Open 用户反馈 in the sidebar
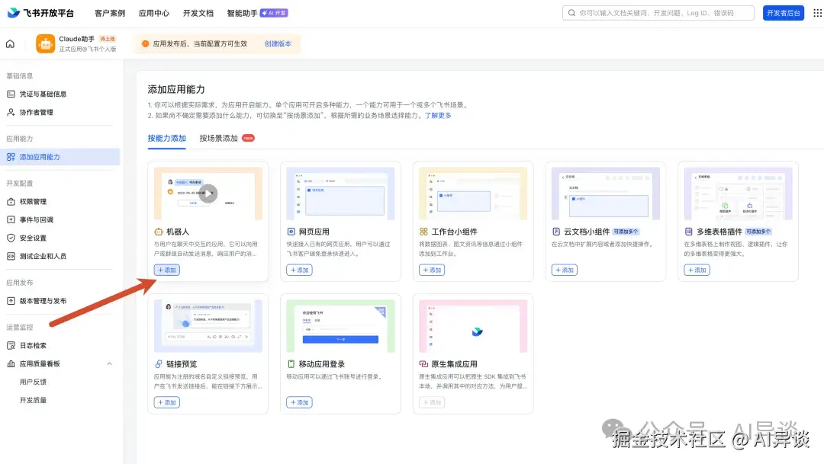The image size is (824, 464). click(33, 382)
